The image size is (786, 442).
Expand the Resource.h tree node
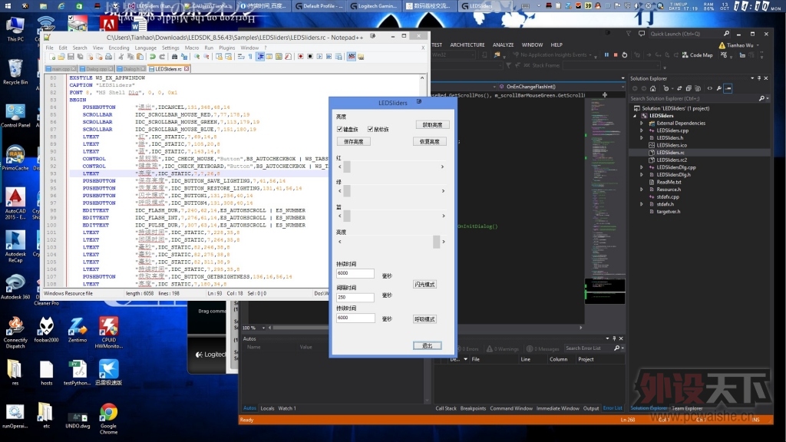[x=642, y=190]
